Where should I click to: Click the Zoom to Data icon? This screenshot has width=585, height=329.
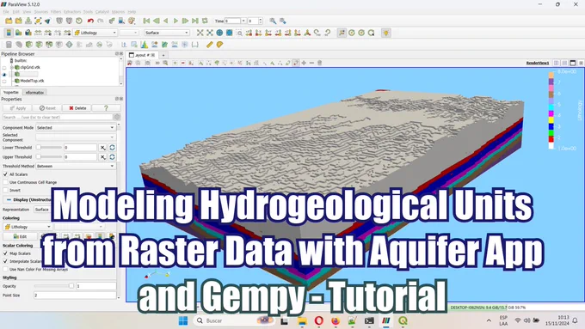tap(210, 33)
